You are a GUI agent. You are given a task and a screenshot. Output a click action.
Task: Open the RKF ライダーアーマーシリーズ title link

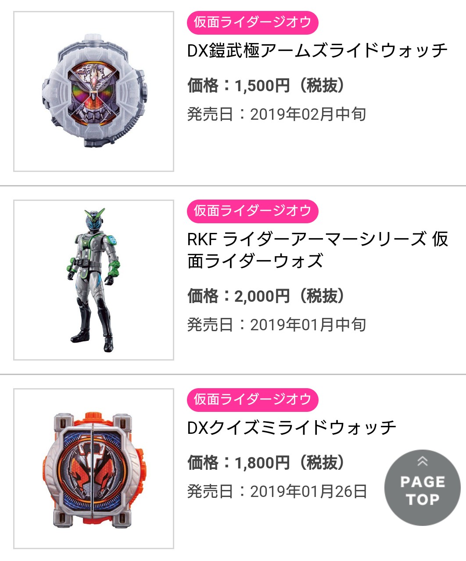pyautogui.click(x=317, y=250)
